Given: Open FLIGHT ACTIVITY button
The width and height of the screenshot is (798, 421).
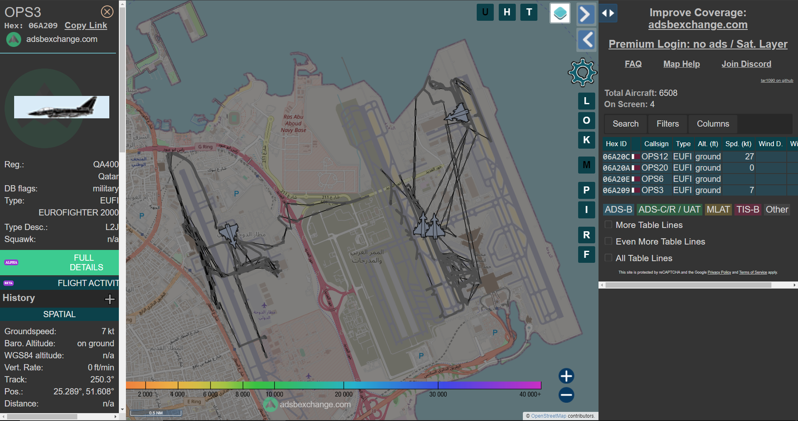Looking at the screenshot, I should 59,283.
